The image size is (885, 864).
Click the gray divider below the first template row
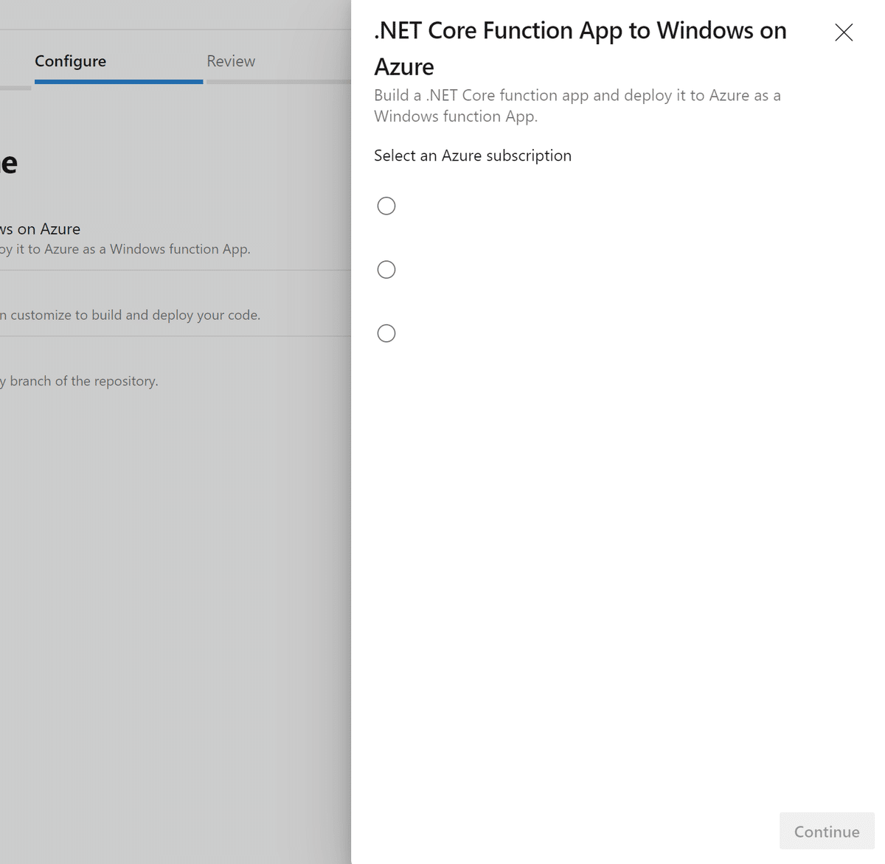point(176,271)
